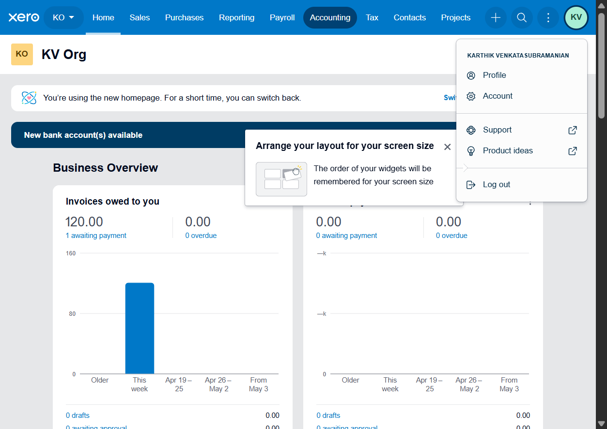Open the bills widget three-dot options
The height and width of the screenshot is (429, 607).
point(530,202)
